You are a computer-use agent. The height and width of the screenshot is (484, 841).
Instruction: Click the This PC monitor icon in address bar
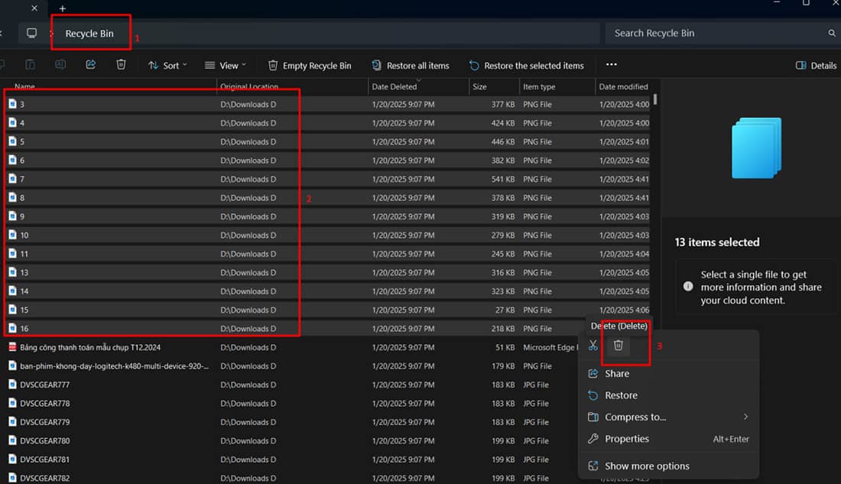[x=31, y=34]
